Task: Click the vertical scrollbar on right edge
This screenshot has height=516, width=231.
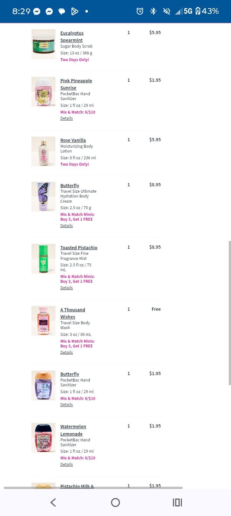Action: (229, 313)
